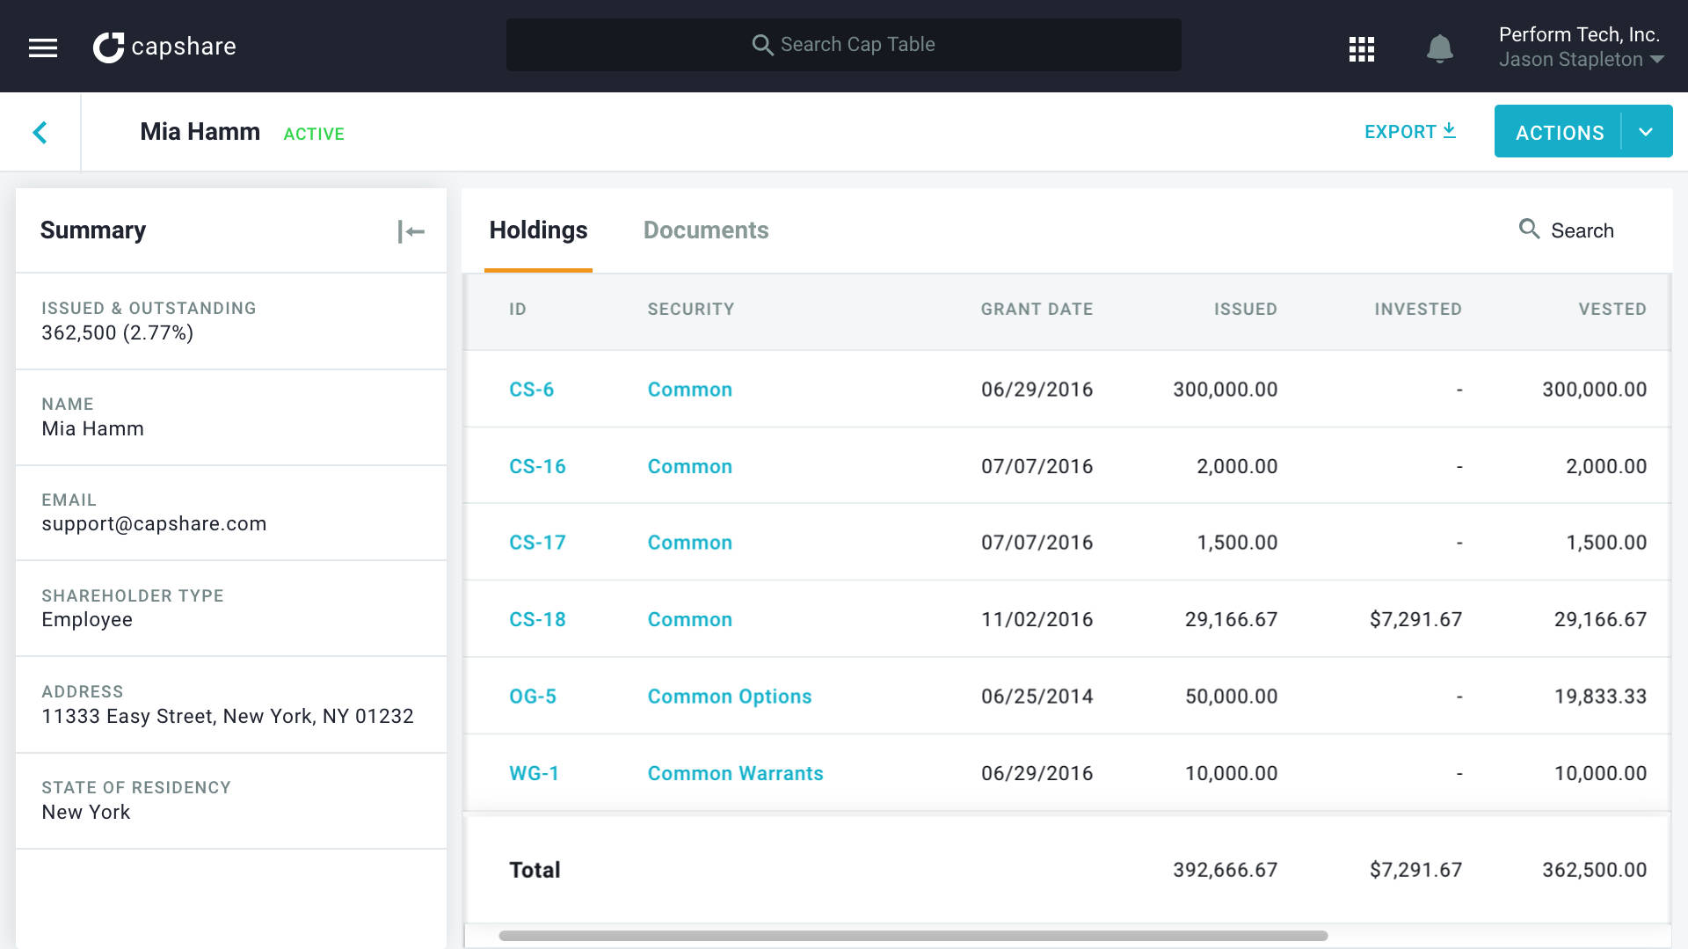Click the search icon above the Holdings table
The width and height of the screenshot is (1688, 949).
[x=1528, y=229]
